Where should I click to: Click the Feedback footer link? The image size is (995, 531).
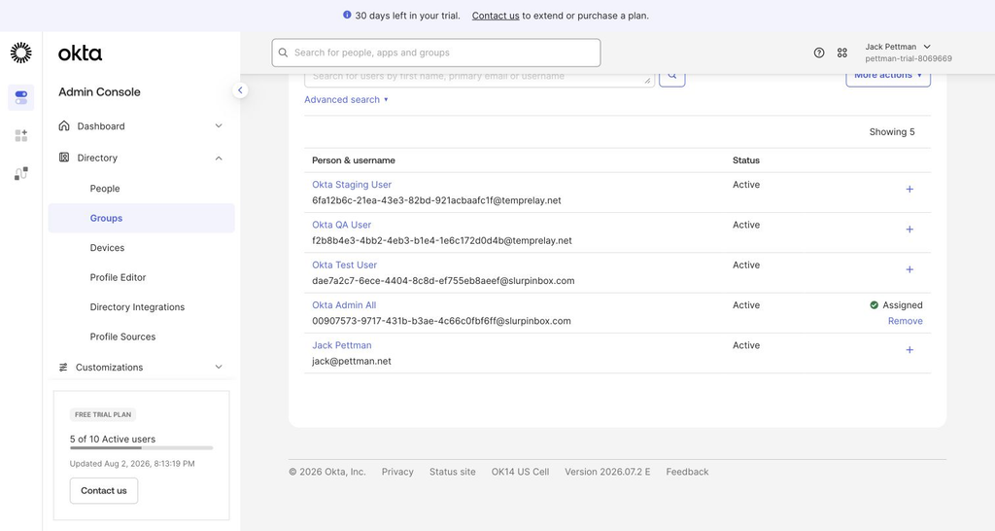pyautogui.click(x=687, y=472)
